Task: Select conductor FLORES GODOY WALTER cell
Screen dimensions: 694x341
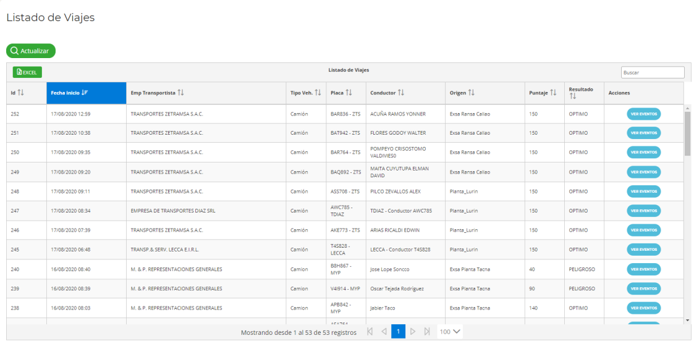Action: pyautogui.click(x=405, y=133)
